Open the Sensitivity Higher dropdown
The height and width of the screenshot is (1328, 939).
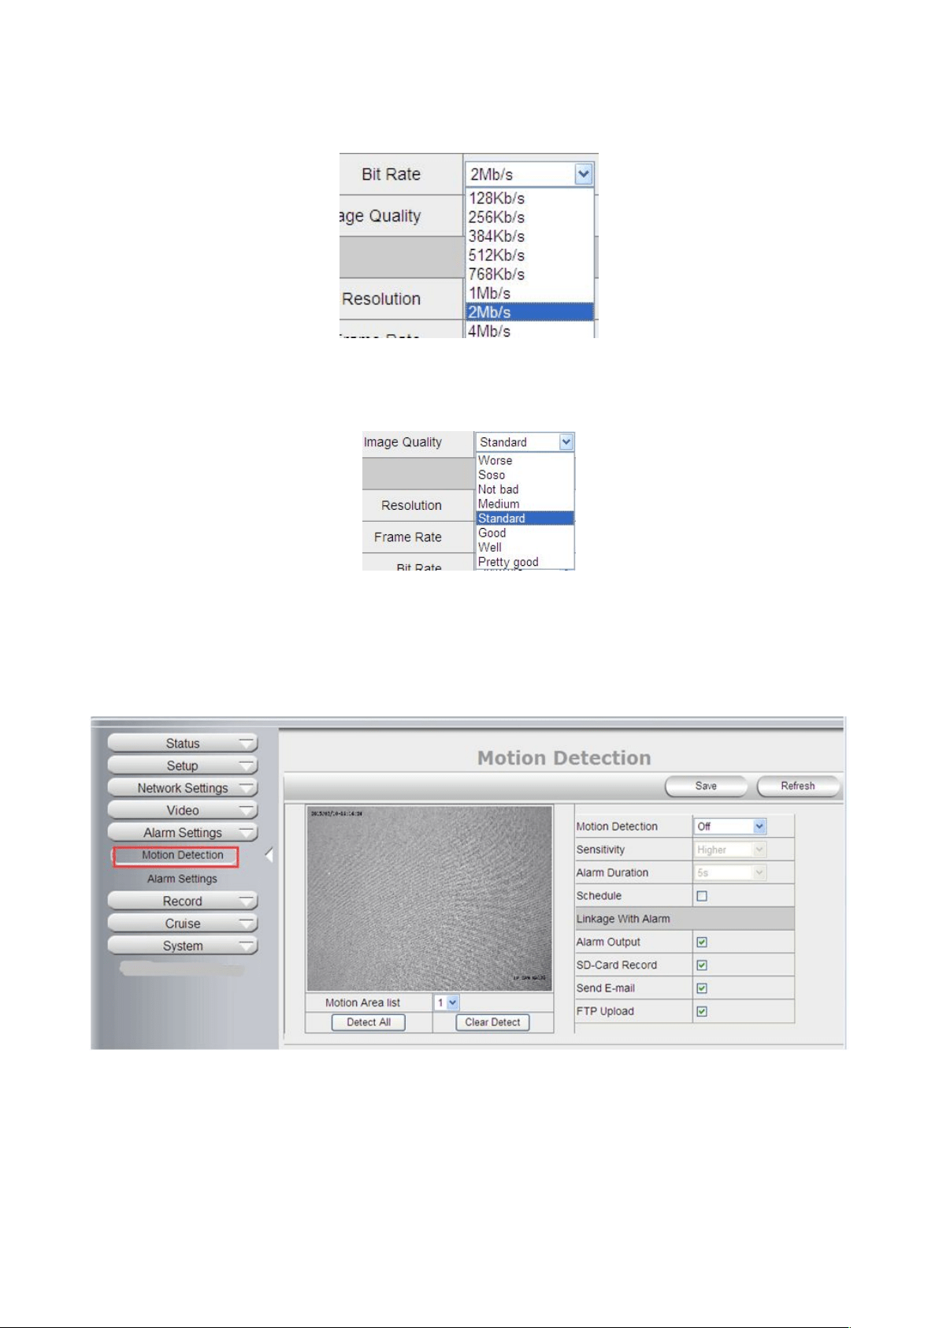tap(730, 850)
